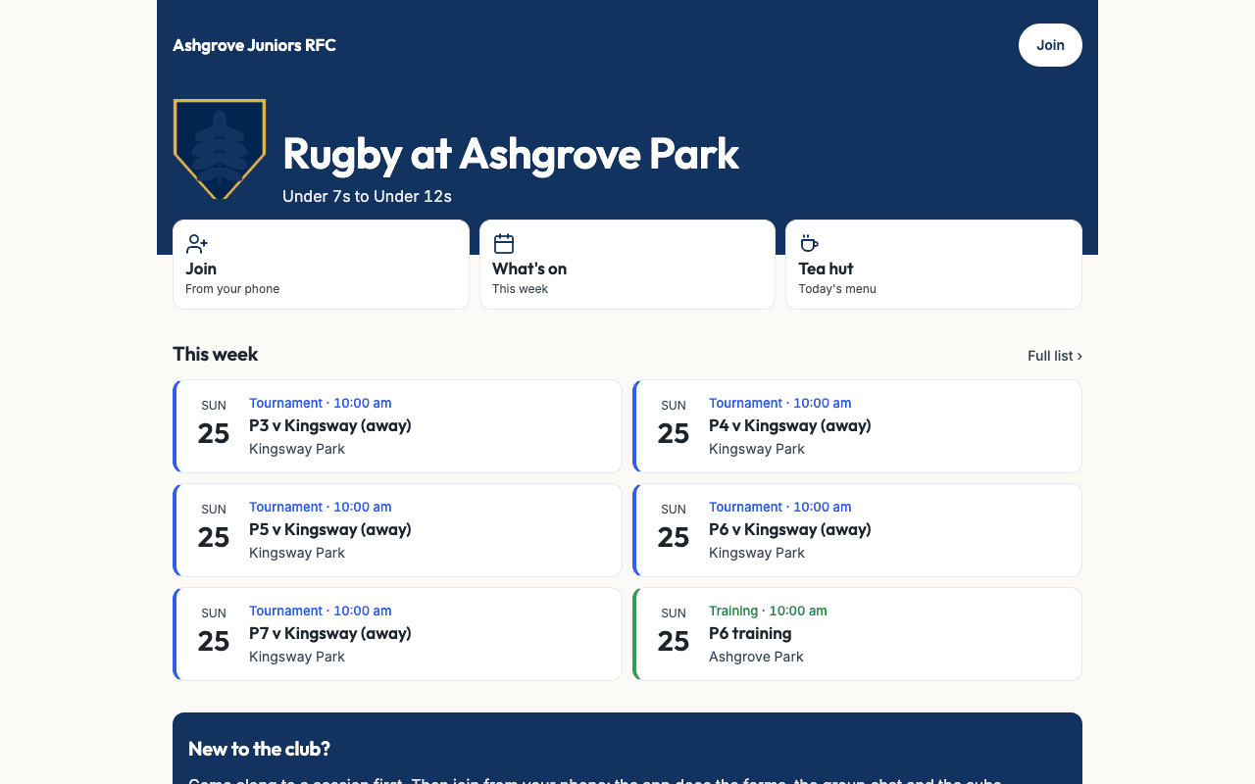
Task: Select the P5 v Kingsway (away) event
Action: coord(397,530)
